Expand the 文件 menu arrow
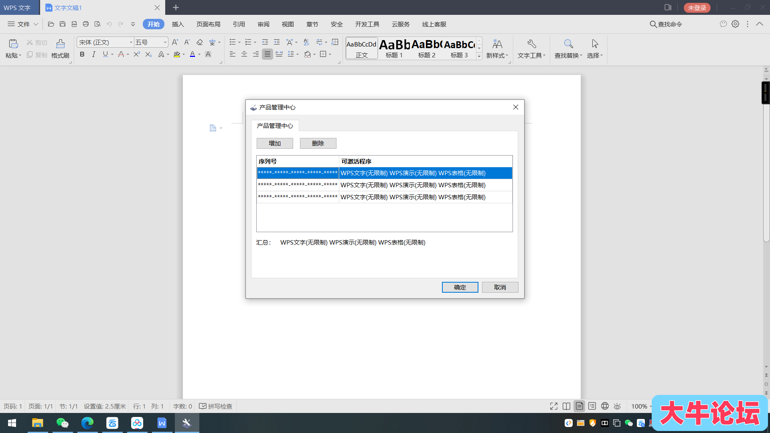The image size is (770, 433). pos(36,24)
